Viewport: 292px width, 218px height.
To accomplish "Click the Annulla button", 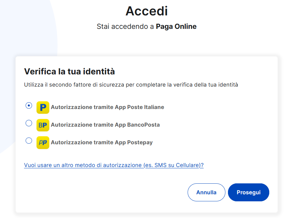I will pyautogui.click(x=206, y=192).
